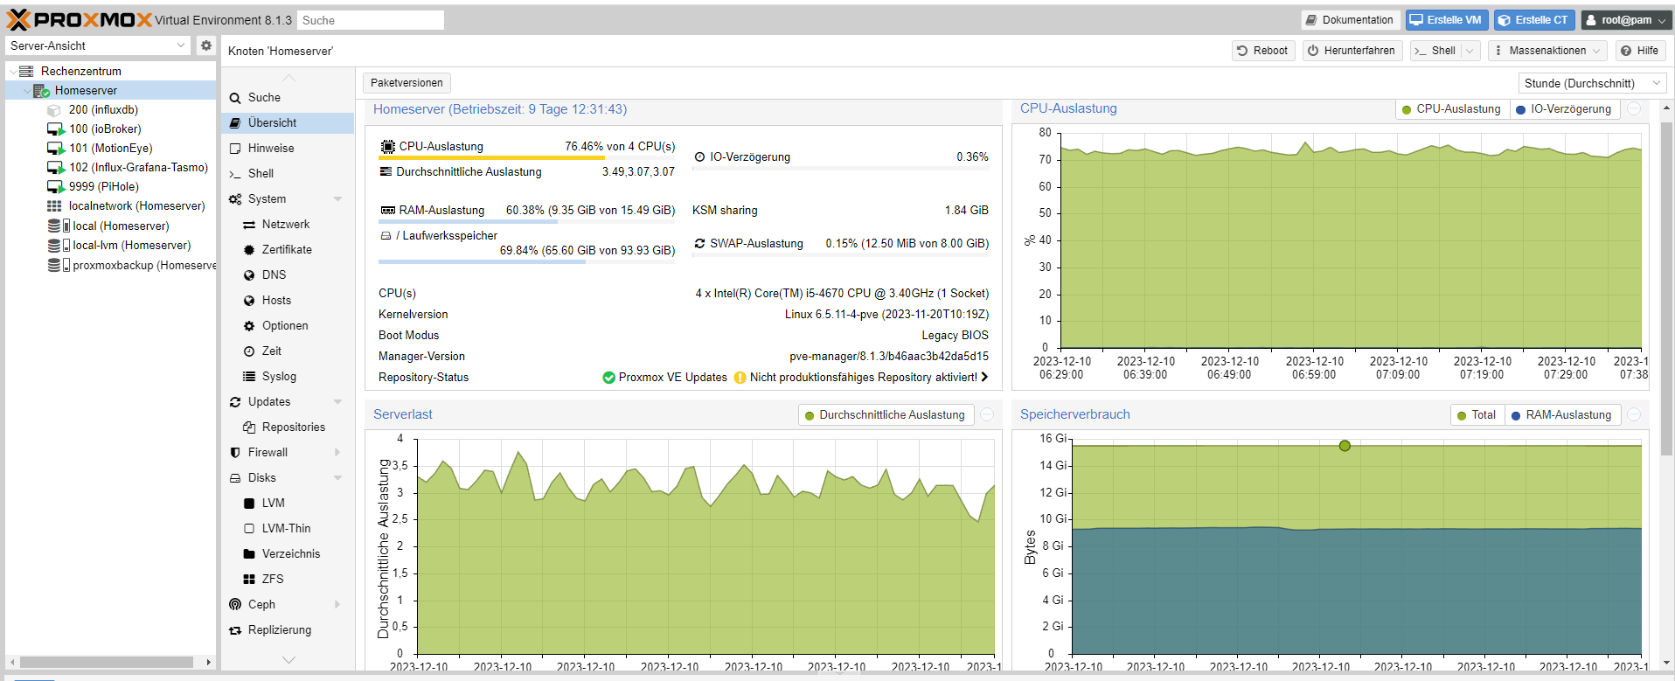Click the toolbar Shell button

[x=1435, y=51]
